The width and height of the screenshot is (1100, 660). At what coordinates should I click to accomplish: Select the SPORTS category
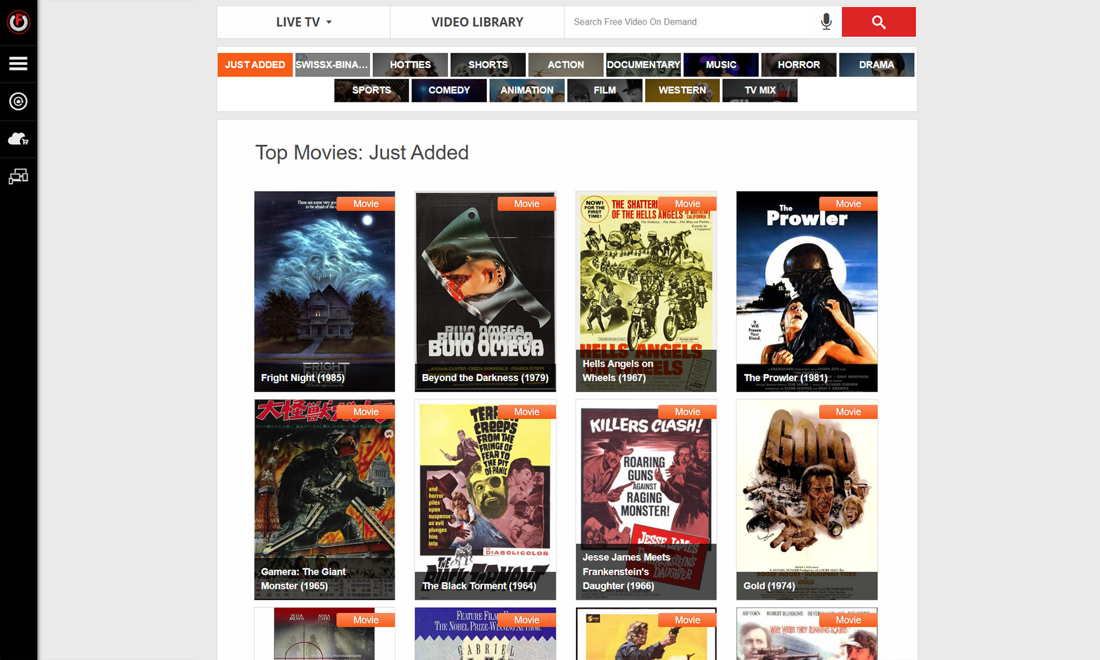click(x=371, y=90)
